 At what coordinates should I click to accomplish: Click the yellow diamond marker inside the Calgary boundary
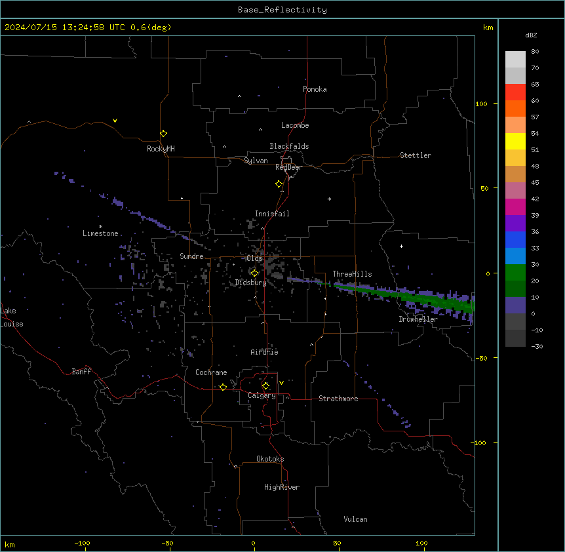tap(265, 386)
